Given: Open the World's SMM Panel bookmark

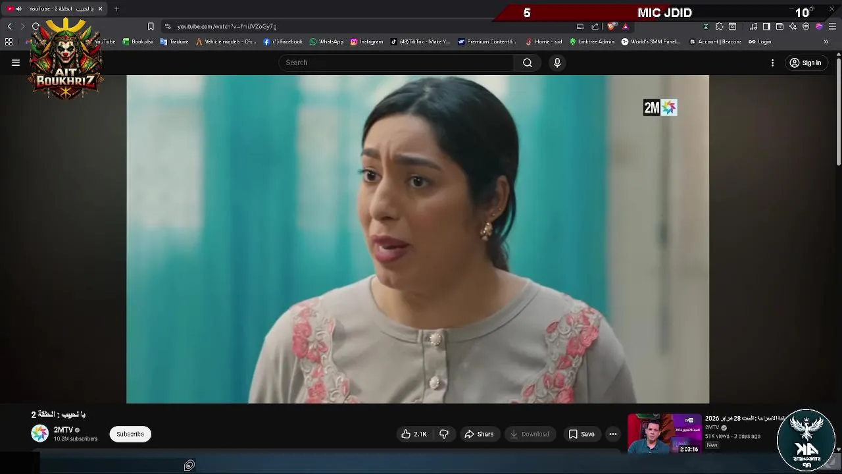Looking at the screenshot, I should [x=651, y=41].
